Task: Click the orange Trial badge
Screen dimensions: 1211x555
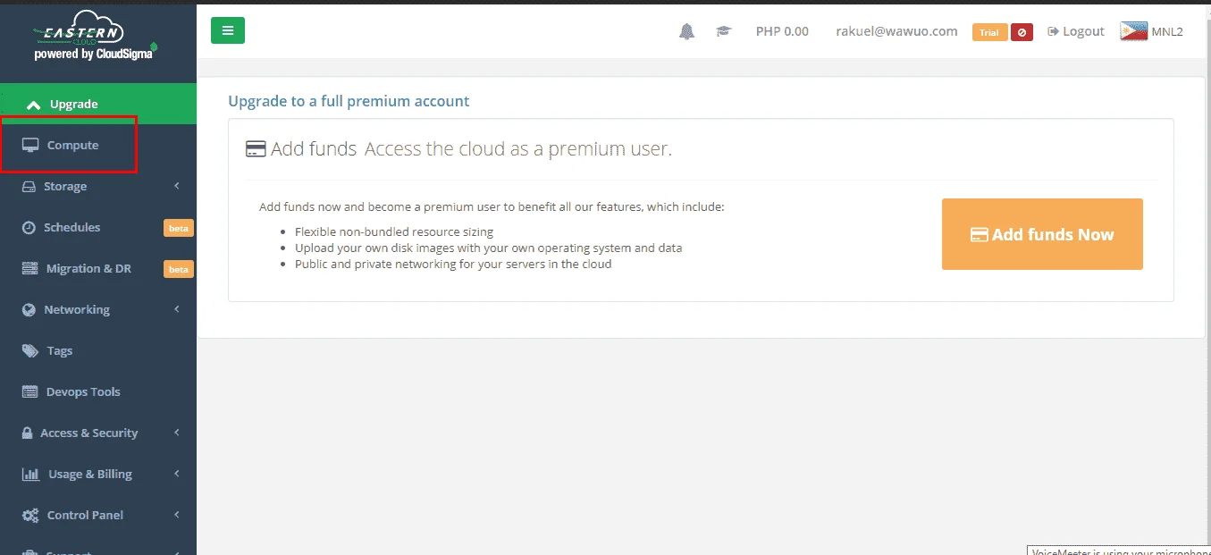Action: click(x=989, y=32)
